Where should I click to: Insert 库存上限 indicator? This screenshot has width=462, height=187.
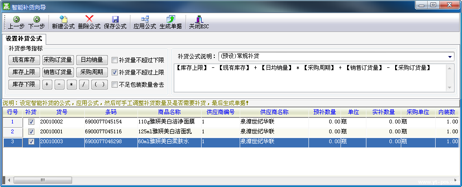pyautogui.click(x=24, y=72)
